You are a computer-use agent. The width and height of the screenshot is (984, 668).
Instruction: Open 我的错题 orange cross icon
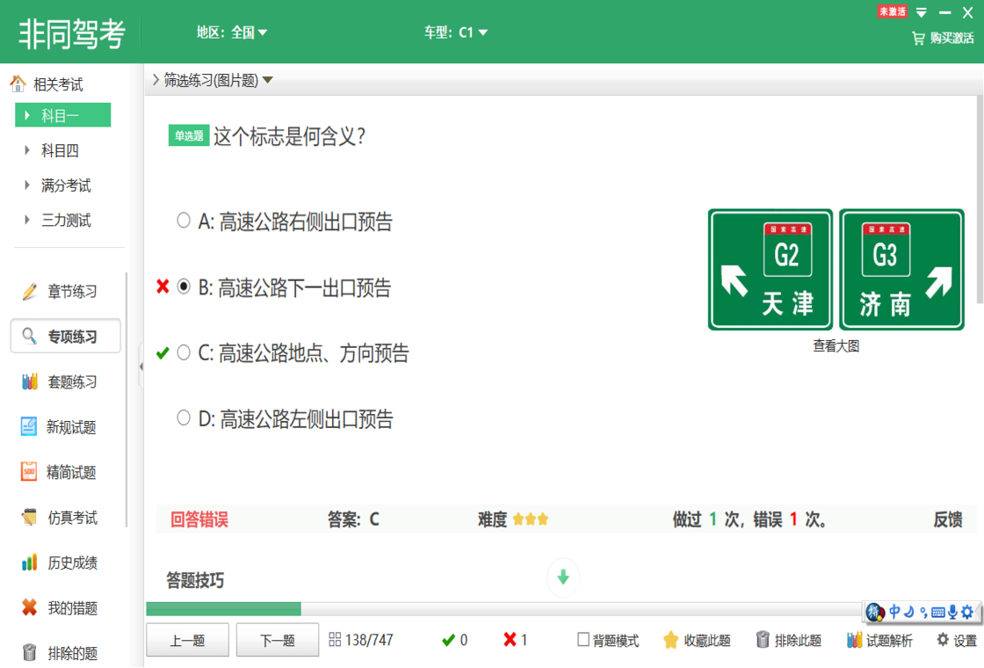pos(29,607)
